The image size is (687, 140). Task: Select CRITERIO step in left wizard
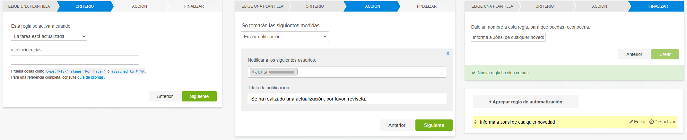tap(85, 6)
